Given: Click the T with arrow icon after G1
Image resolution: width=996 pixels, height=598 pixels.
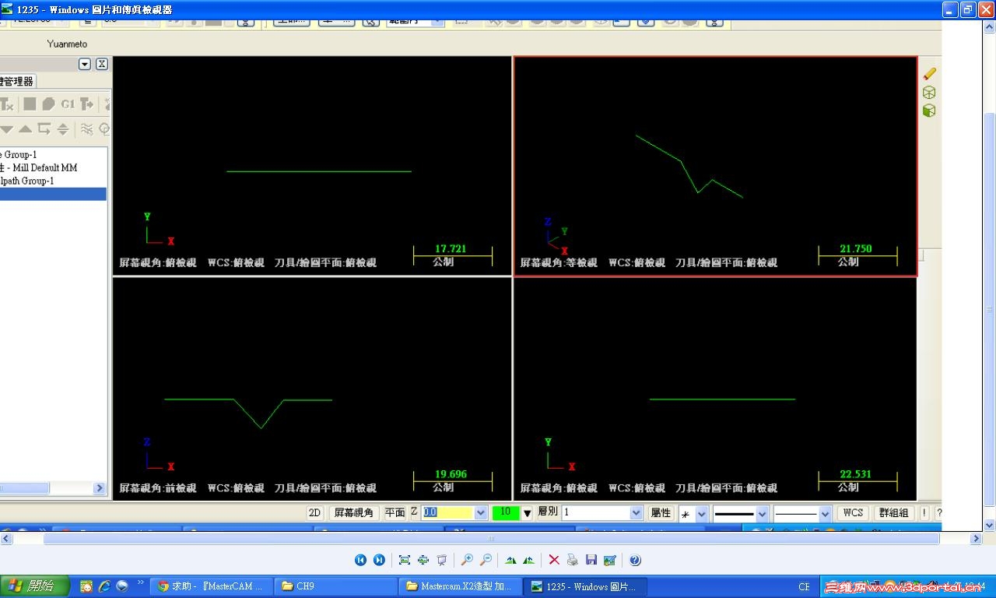Looking at the screenshot, I should (86, 104).
